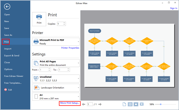The height and width of the screenshot is (110, 179).
Task: Choose Save from the file menu
Action: coord(7,28)
